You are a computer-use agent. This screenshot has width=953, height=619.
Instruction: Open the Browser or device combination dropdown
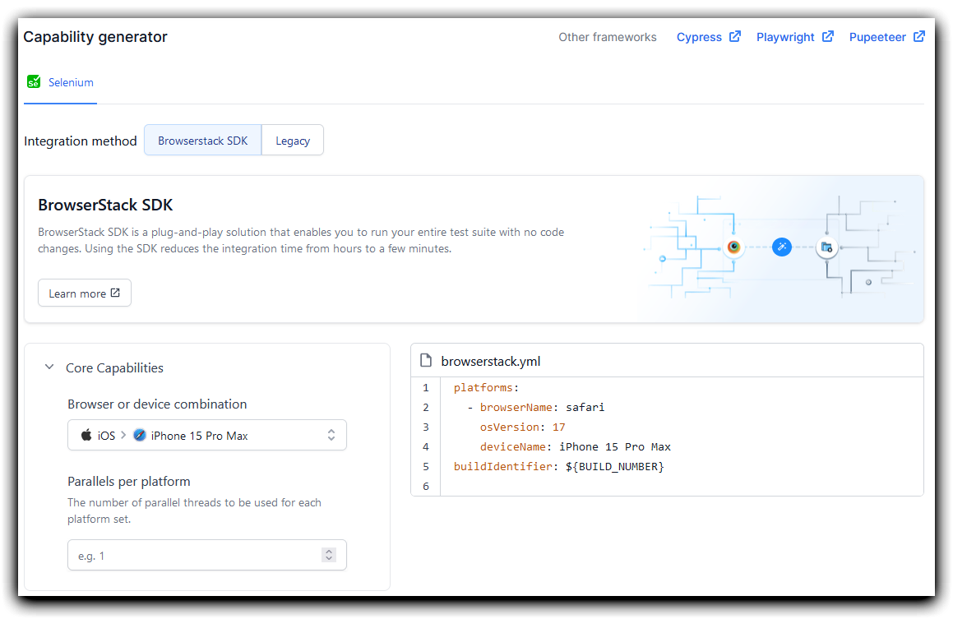[207, 435]
